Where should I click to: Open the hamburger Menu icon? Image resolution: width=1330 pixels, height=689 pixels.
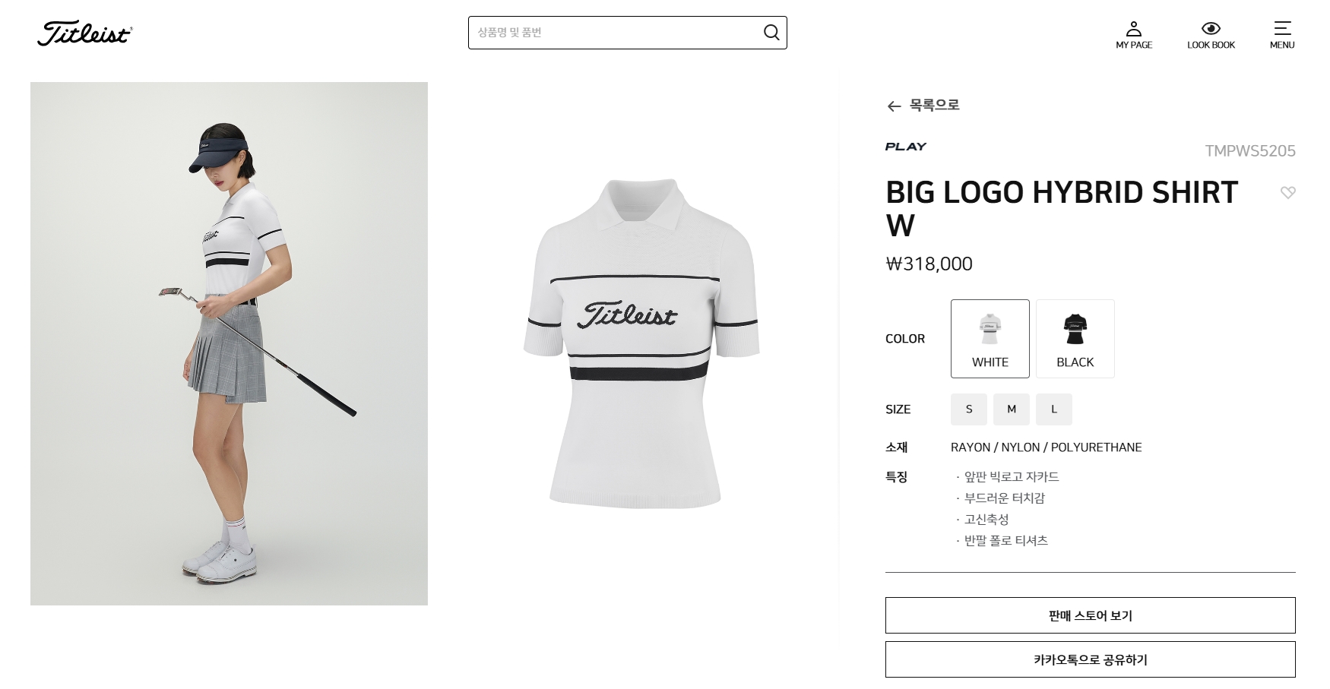(1281, 28)
